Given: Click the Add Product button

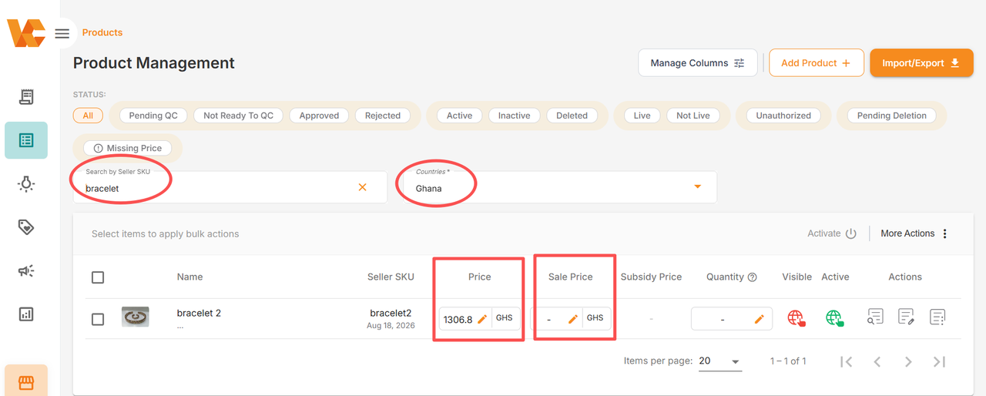Looking at the screenshot, I should pos(816,63).
